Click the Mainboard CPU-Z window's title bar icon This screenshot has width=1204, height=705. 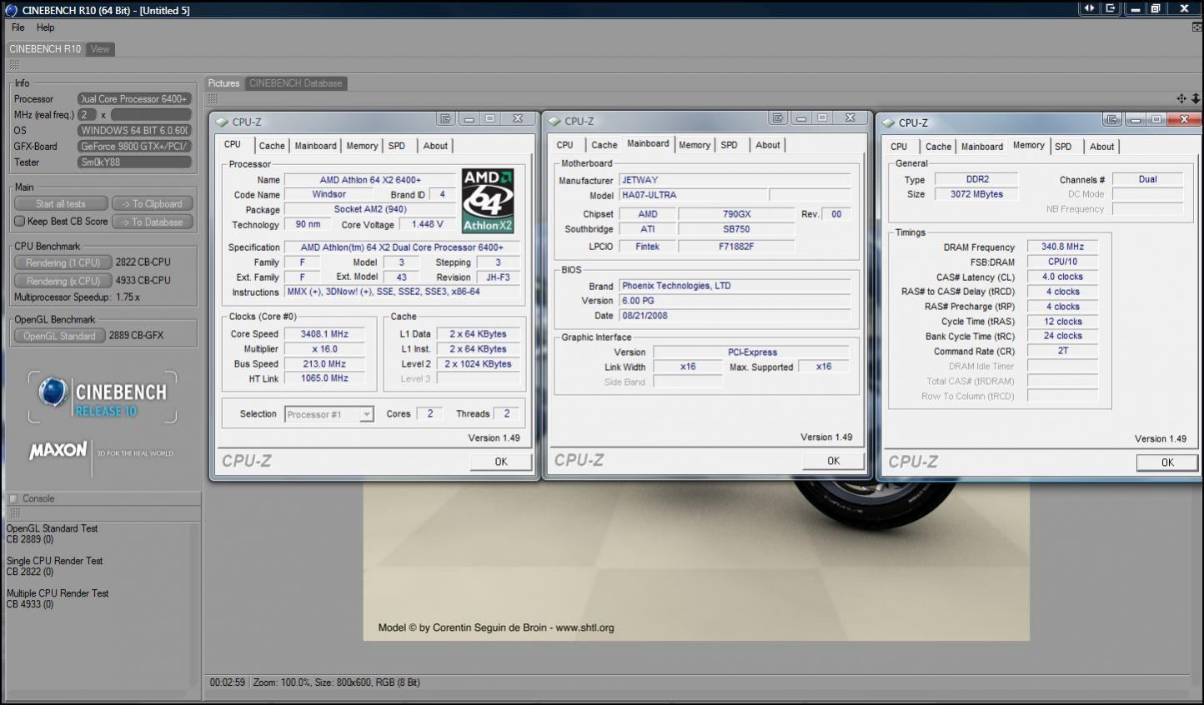tap(554, 121)
